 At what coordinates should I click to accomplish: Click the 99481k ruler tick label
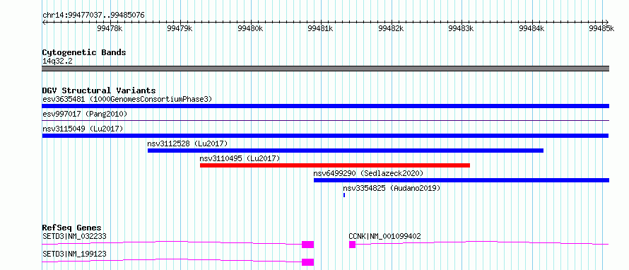pos(321,28)
